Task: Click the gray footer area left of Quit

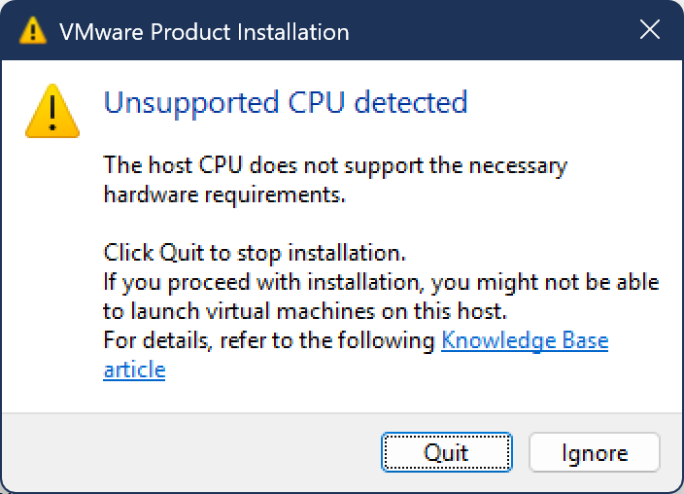Action: pos(194,452)
